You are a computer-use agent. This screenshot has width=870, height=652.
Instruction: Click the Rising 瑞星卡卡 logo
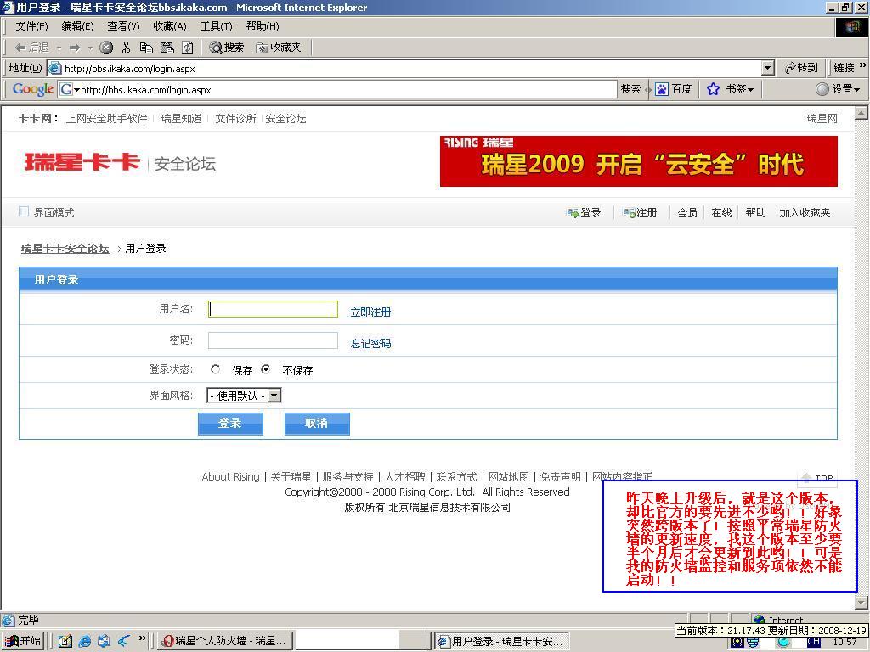[82, 162]
